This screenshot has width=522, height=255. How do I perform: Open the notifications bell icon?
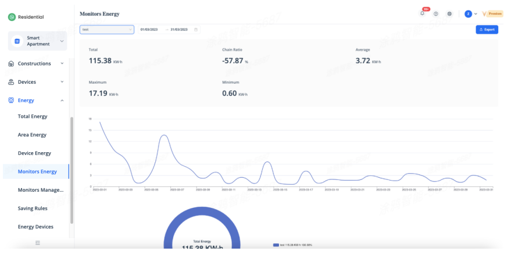(x=422, y=13)
